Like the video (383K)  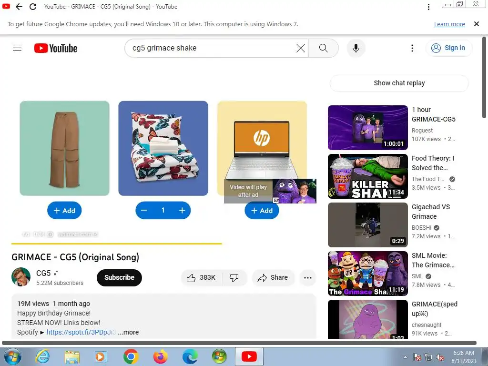coord(201,278)
